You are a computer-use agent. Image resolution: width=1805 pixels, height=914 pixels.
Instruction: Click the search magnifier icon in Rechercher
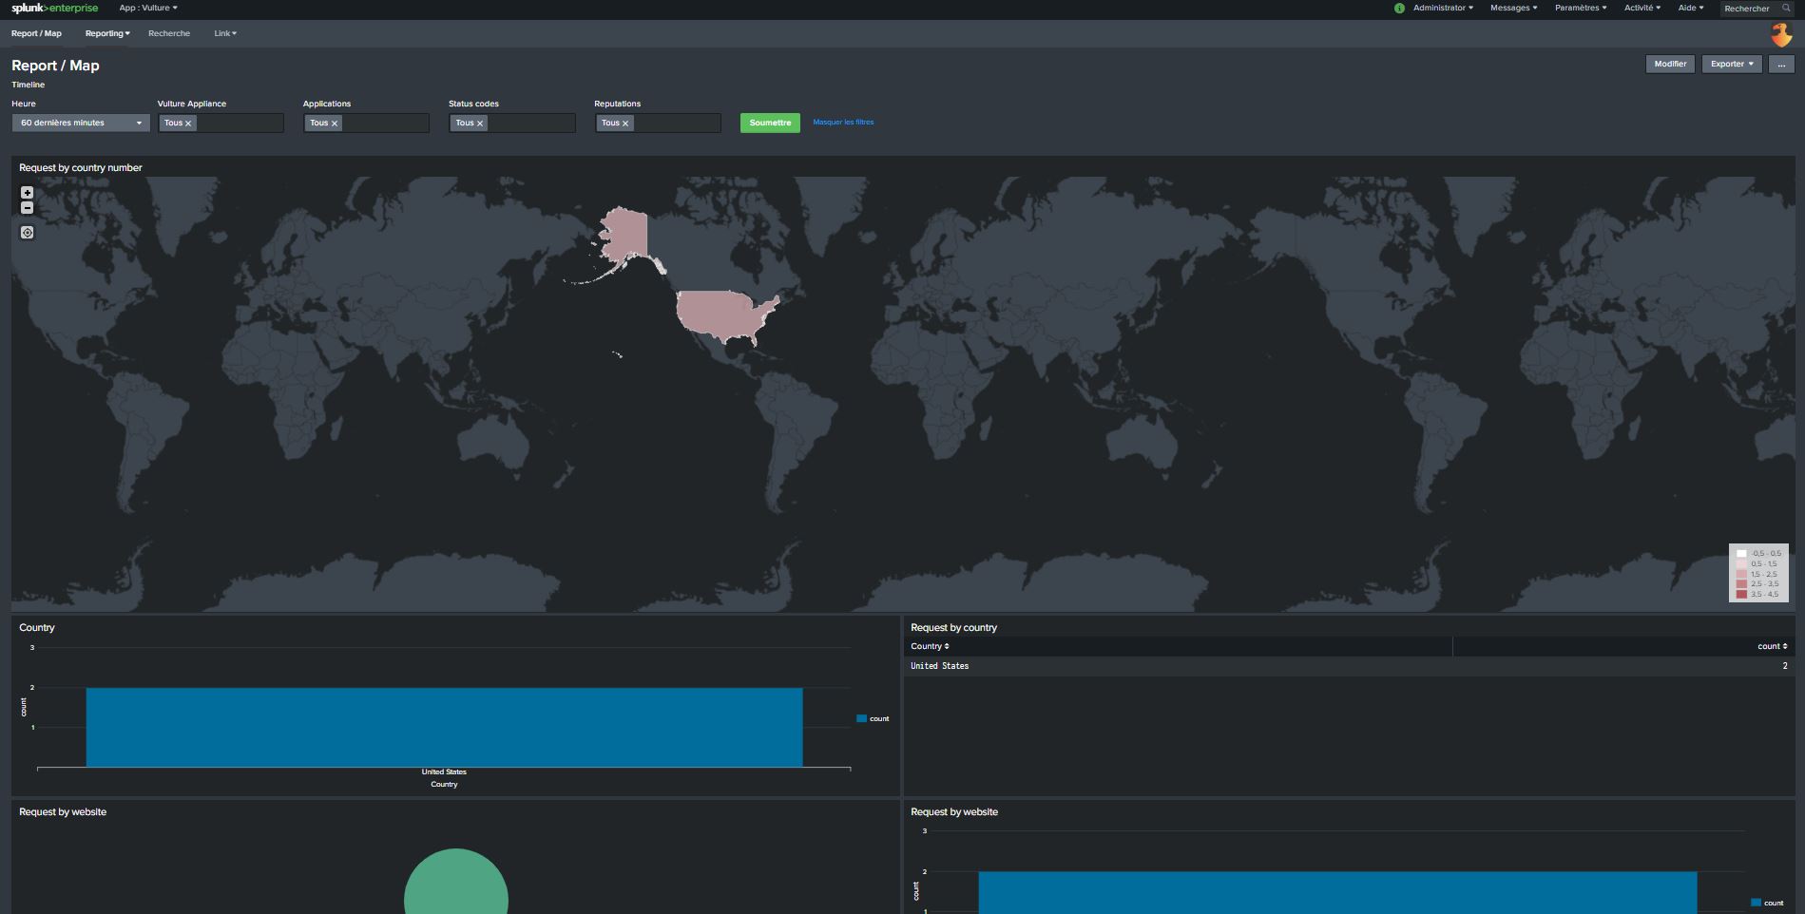pos(1786,8)
